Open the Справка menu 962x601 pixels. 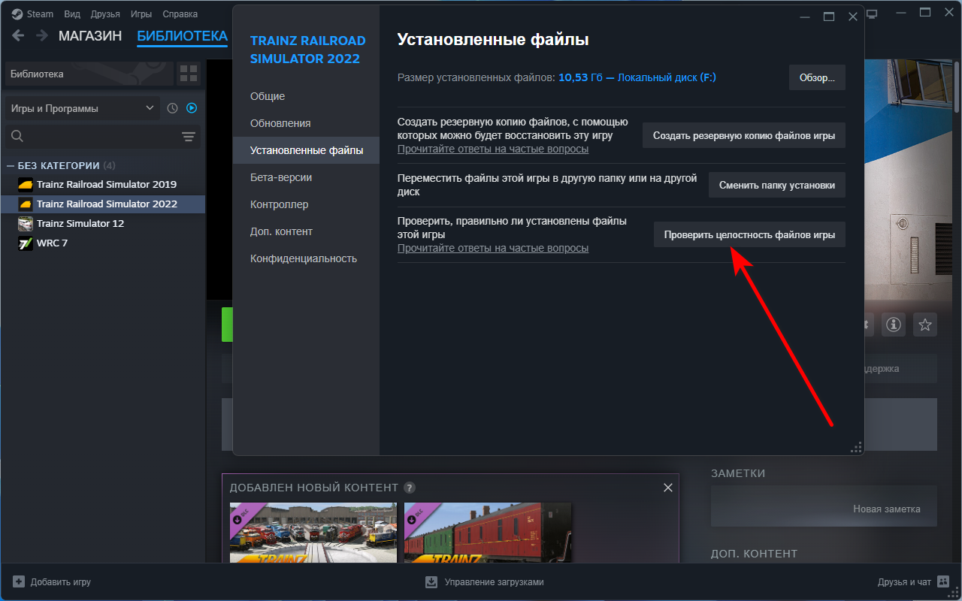[180, 14]
